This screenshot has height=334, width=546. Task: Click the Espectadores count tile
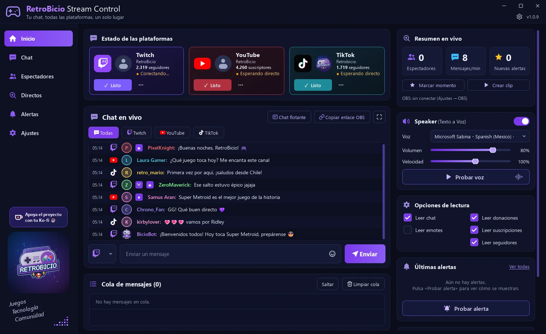pyautogui.click(x=422, y=61)
